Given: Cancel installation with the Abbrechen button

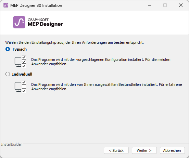Looking at the screenshot, I should (172, 150).
